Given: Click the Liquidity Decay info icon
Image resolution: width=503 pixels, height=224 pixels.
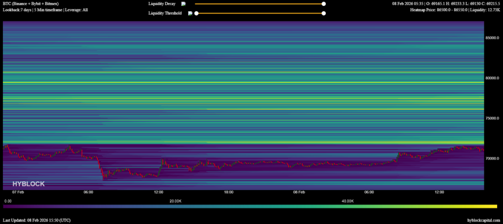Looking at the screenshot, I should tap(183, 4).
